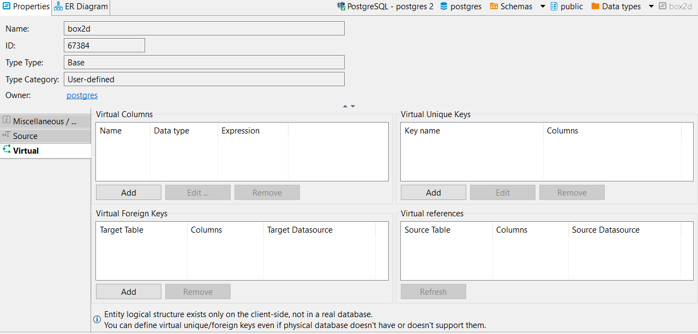
Task: Click Data type column header
Action: [184, 131]
